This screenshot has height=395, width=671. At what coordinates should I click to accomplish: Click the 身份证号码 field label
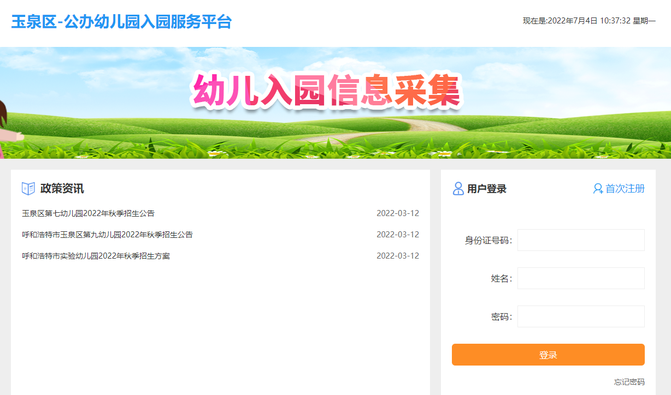pyautogui.click(x=488, y=241)
